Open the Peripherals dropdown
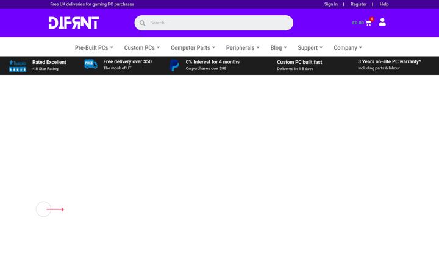The image size is (439, 274). tap(243, 48)
